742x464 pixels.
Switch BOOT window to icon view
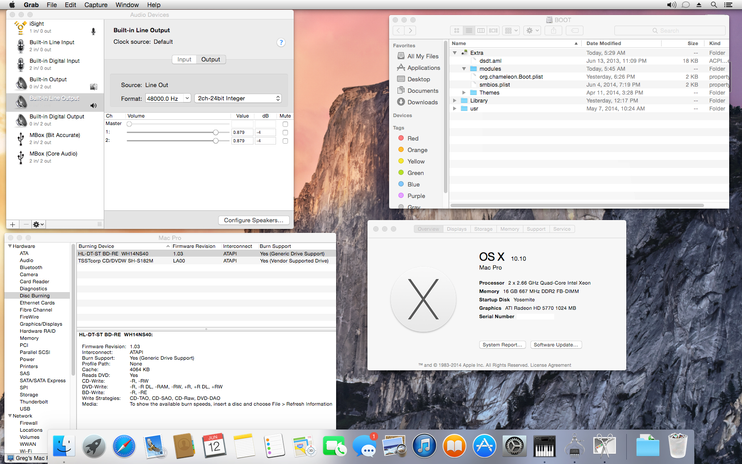pyautogui.click(x=457, y=30)
